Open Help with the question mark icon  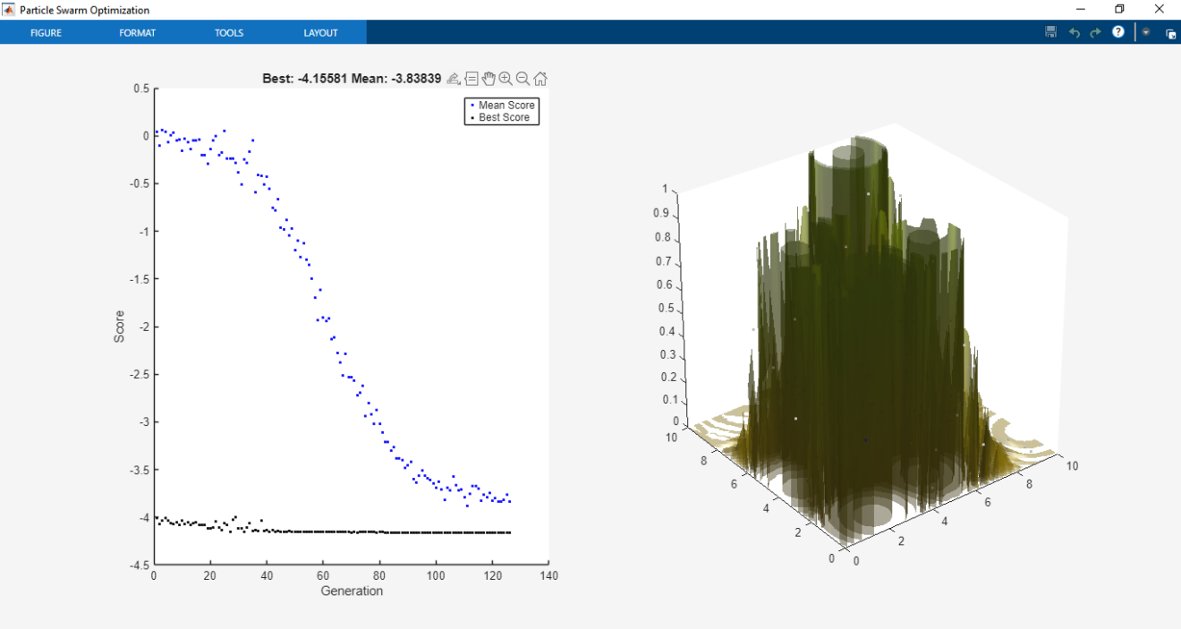[x=1117, y=32]
